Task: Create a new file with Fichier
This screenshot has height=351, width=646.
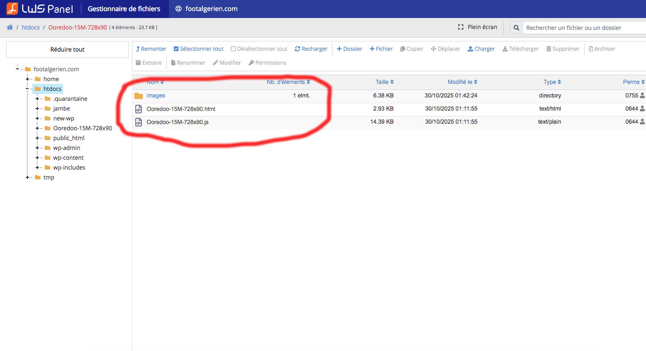Action: pyautogui.click(x=381, y=49)
